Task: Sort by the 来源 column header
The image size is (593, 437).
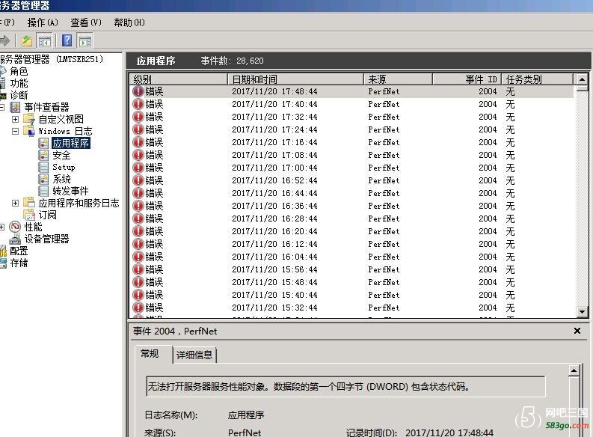Action: 399,79
